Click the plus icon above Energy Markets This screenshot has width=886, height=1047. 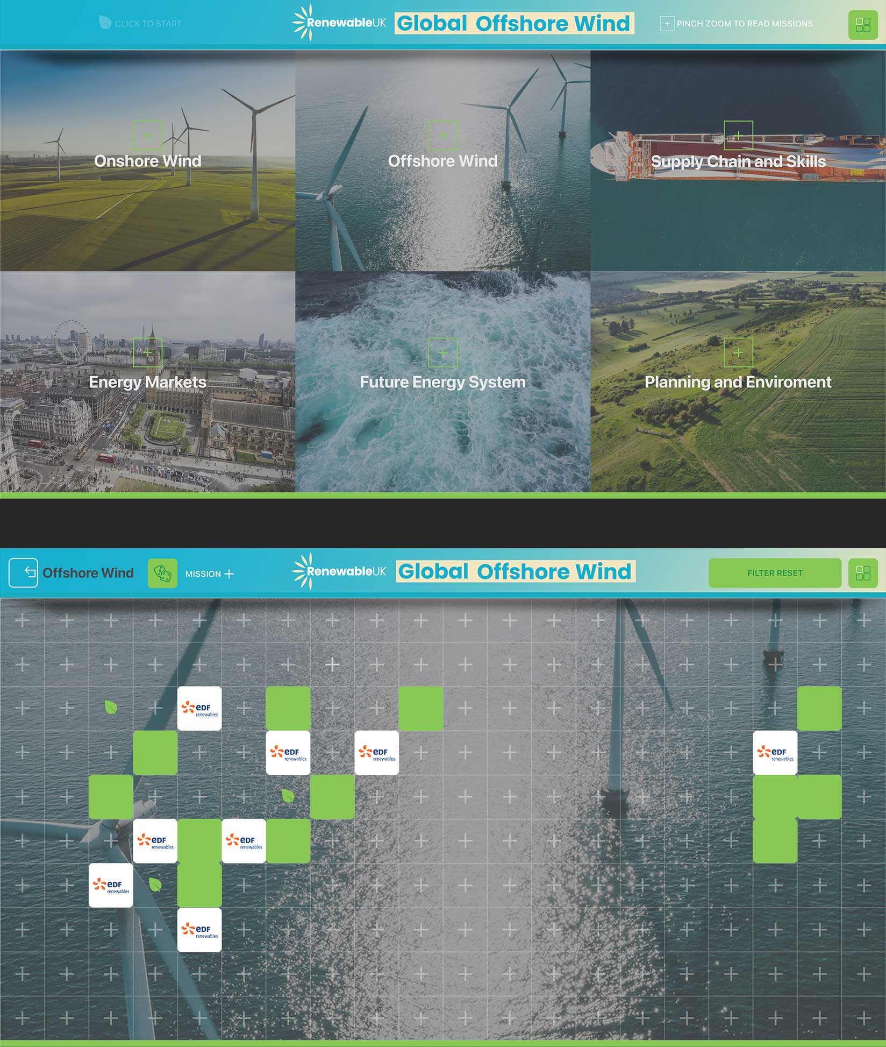point(147,352)
